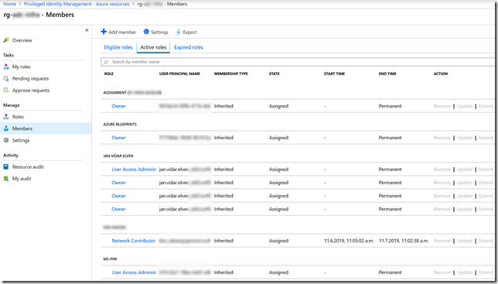Click Inherited in the MS-PIM row
Image resolution: width=498 pixels, height=284 pixels.
pyautogui.click(x=223, y=272)
